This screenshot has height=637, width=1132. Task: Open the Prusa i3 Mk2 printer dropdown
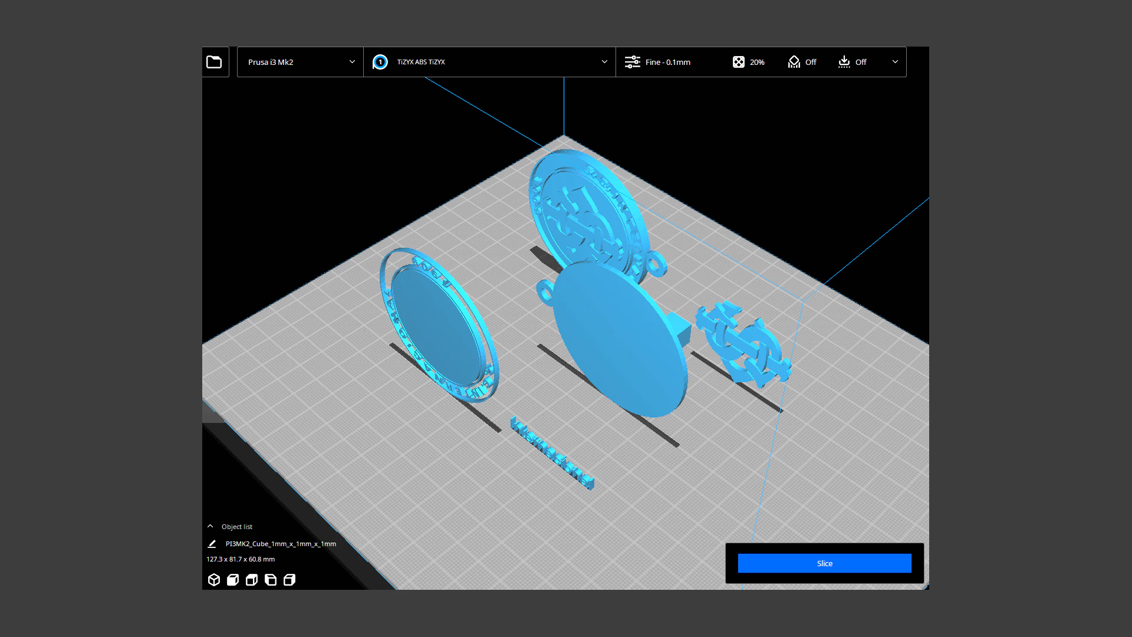point(301,62)
